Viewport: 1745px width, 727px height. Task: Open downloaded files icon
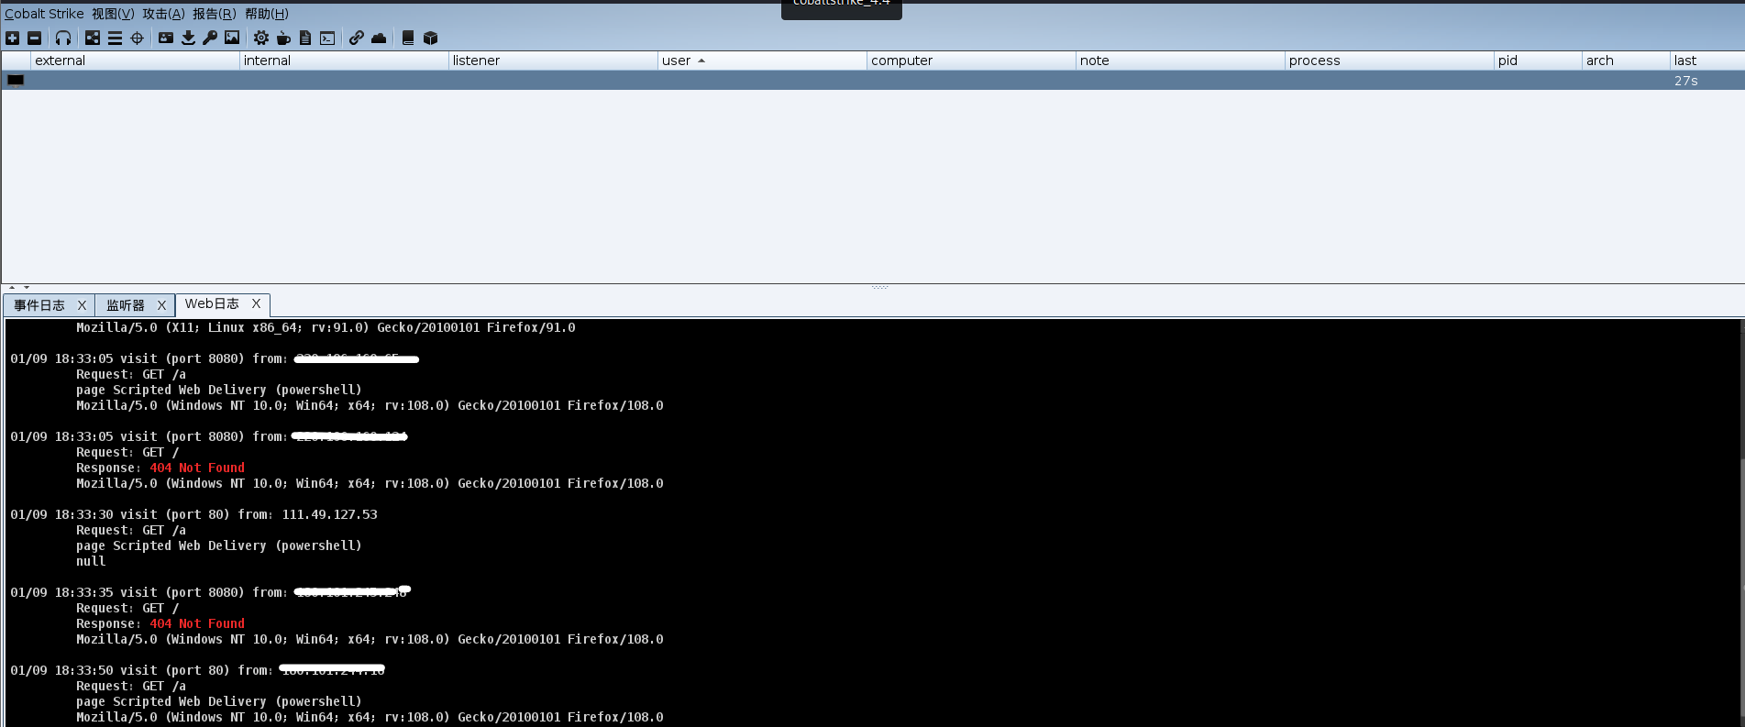coord(188,38)
